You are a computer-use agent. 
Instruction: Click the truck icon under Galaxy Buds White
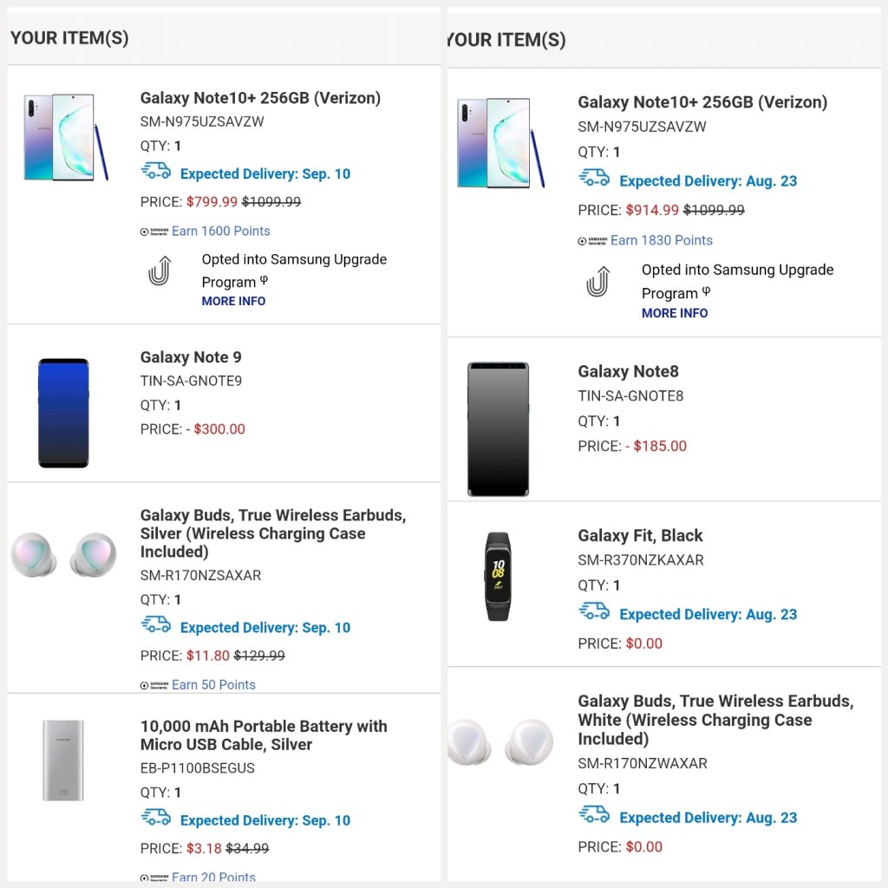[594, 816]
